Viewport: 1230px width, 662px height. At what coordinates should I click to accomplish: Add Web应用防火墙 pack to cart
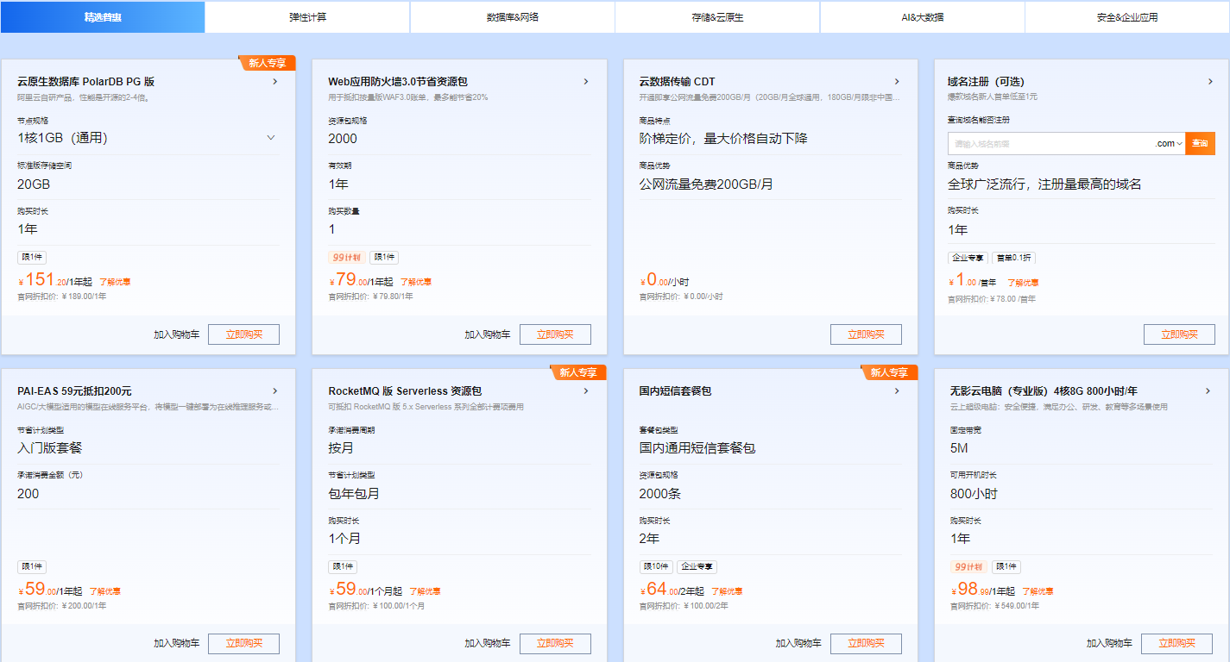click(x=487, y=334)
